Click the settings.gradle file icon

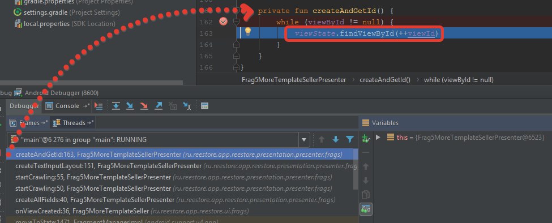coord(17,12)
